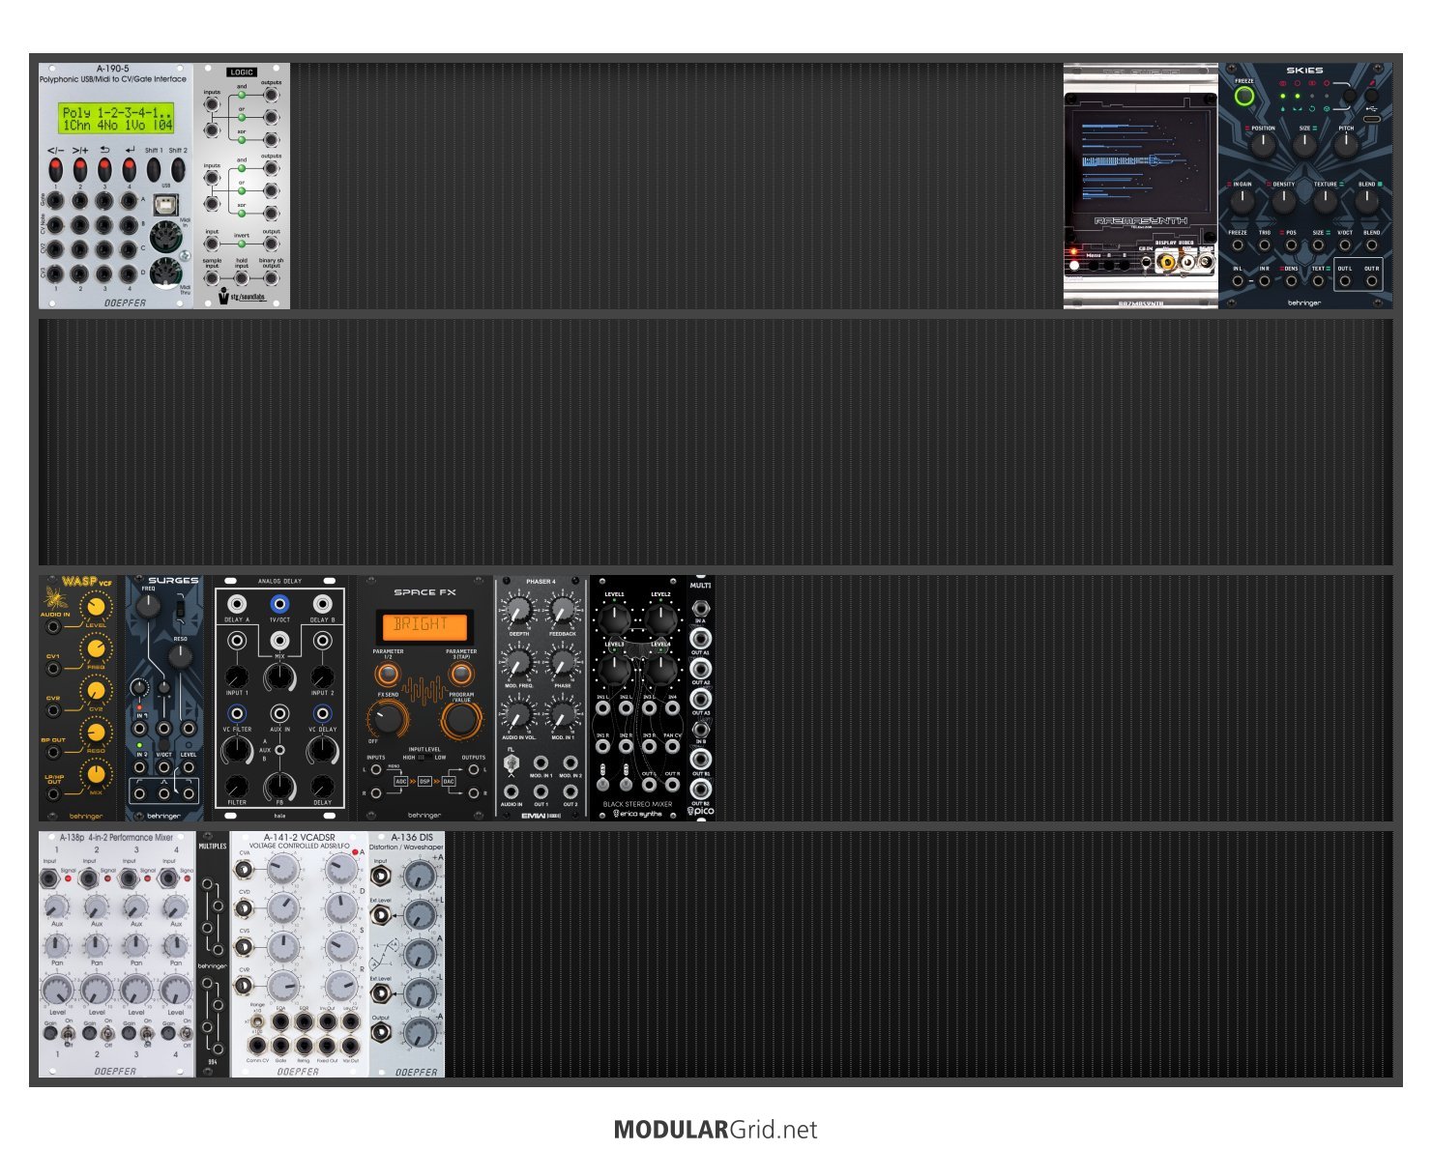Click the Reso knob on Wasp VCF
The image size is (1432, 1150).
[x=96, y=733]
